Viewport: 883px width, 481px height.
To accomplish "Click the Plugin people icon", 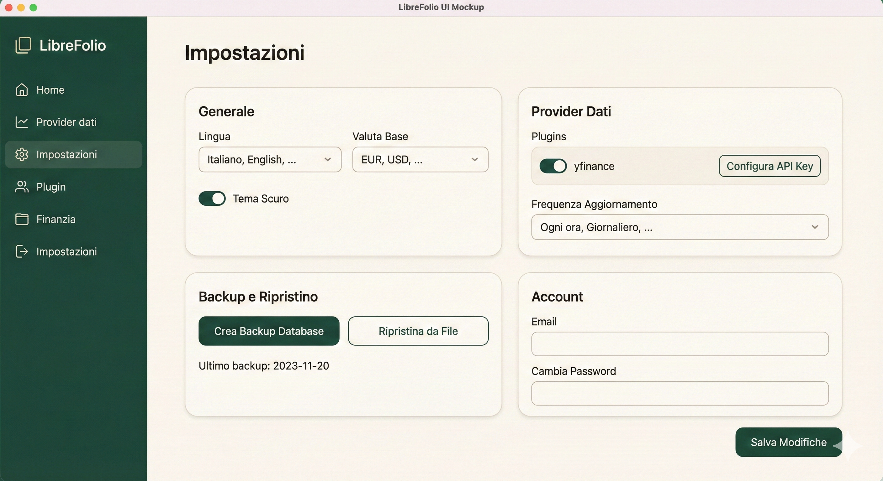I will [x=22, y=187].
